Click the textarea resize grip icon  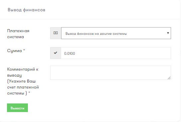pyautogui.click(x=169, y=78)
